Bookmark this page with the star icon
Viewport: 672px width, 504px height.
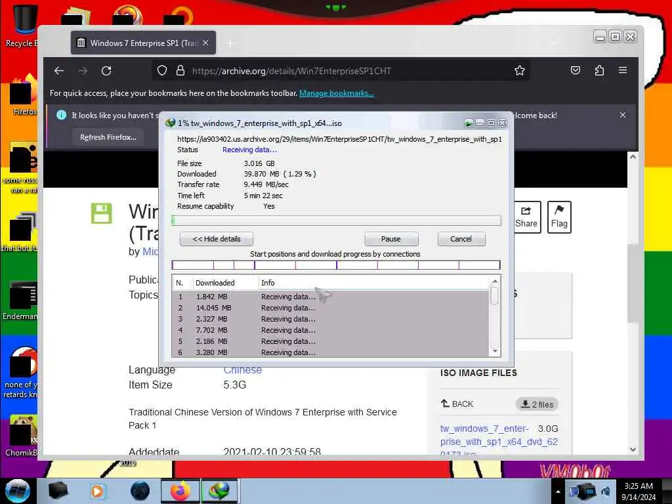pyautogui.click(x=520, y=71)
